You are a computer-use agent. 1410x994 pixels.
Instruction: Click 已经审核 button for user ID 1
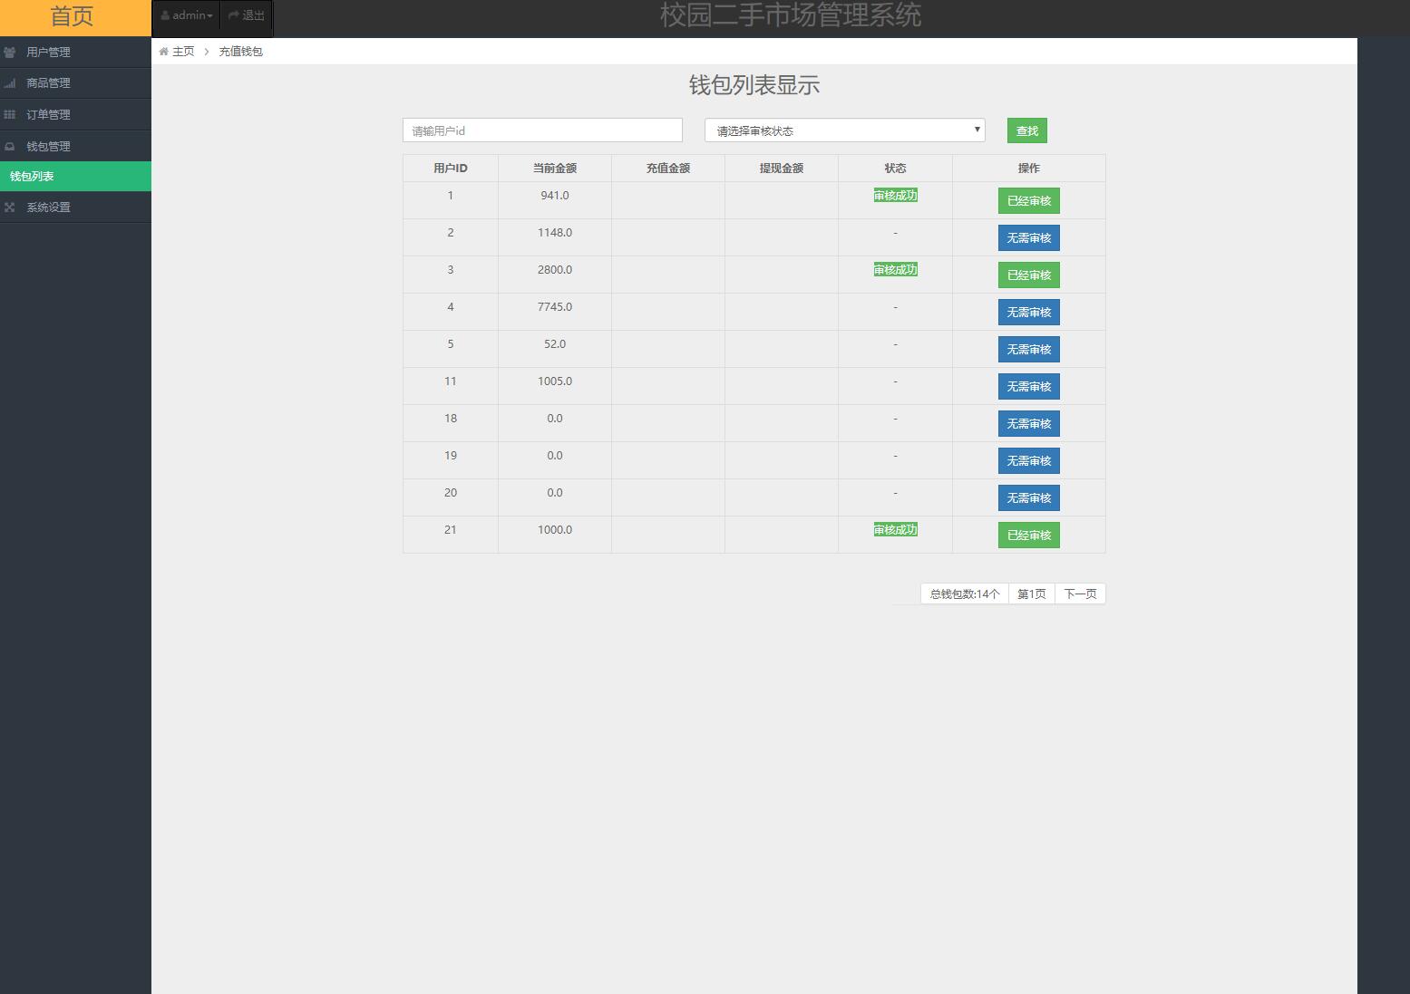(1029, 201)
